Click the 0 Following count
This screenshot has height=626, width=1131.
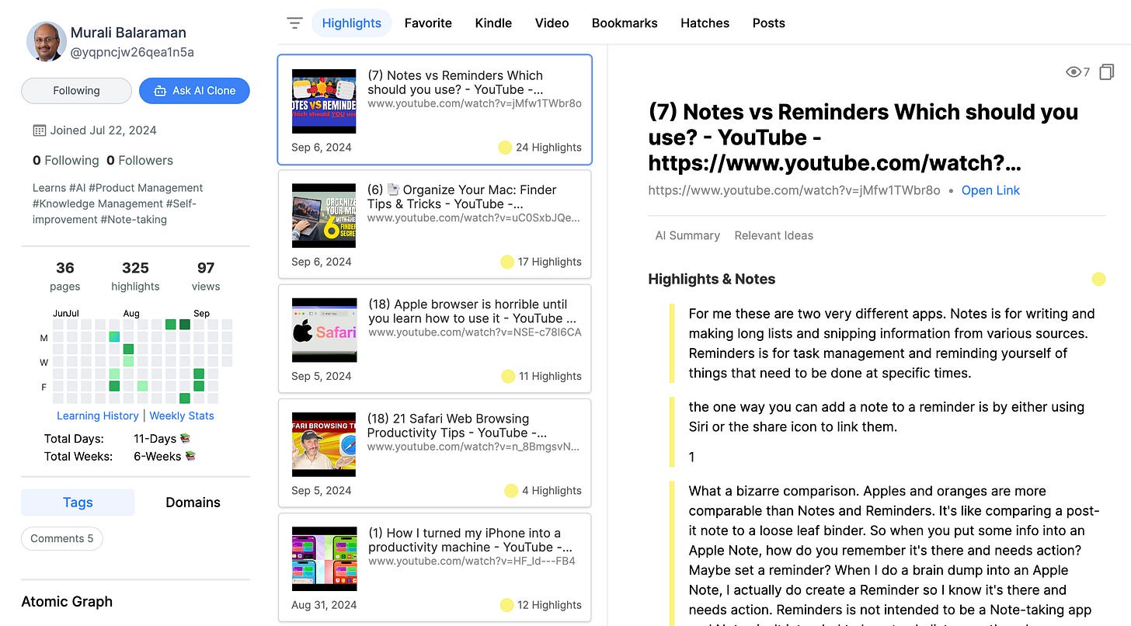pyautogui.click(x=66, y=161)
